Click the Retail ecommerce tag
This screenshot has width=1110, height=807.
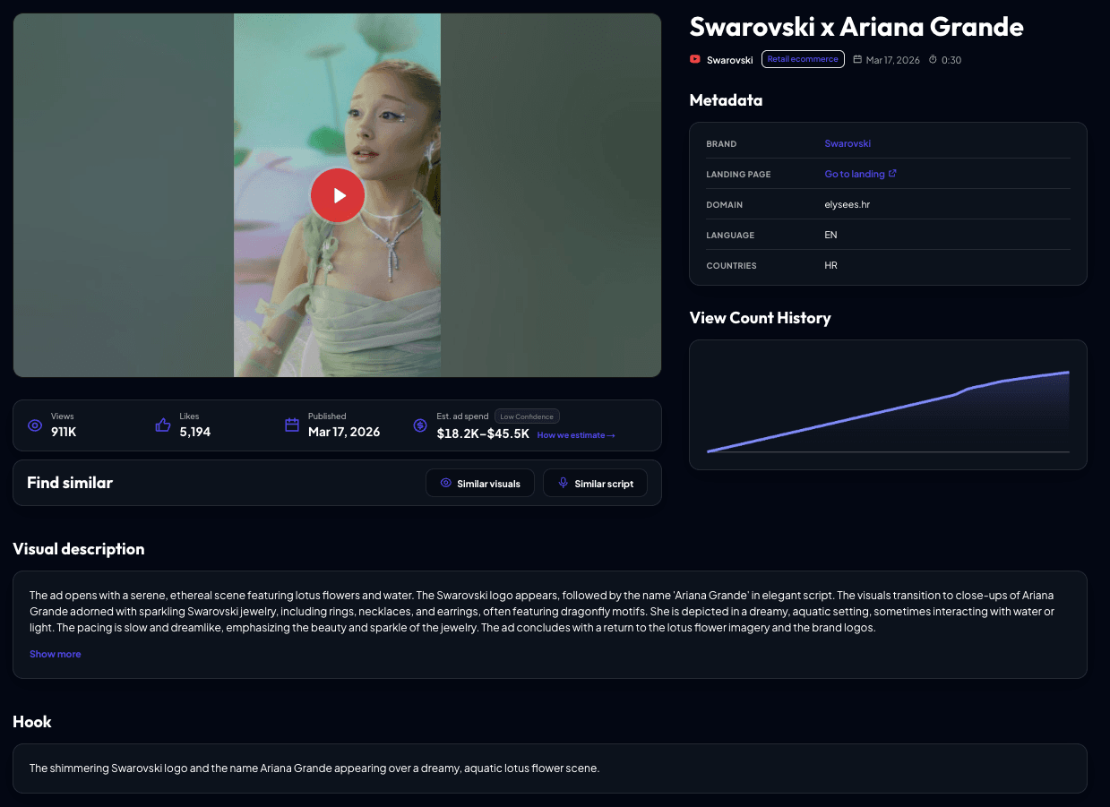point(803,59)
